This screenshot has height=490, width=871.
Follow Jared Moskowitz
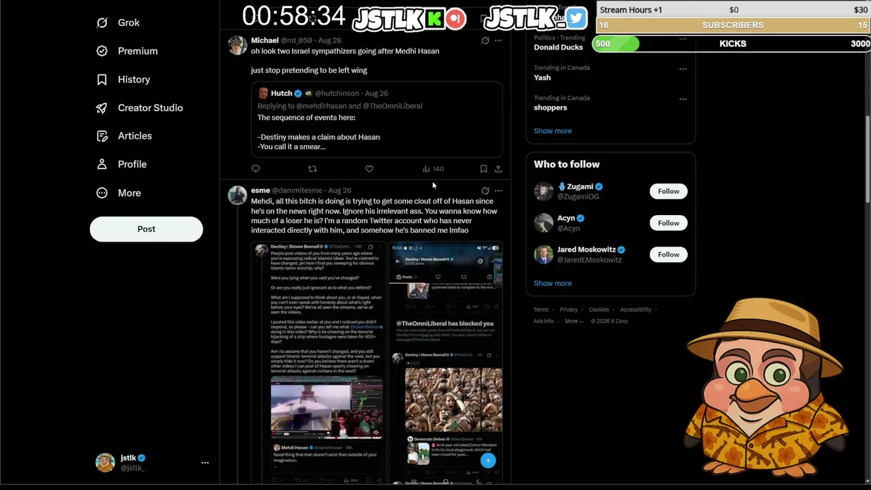click(668, 255)
